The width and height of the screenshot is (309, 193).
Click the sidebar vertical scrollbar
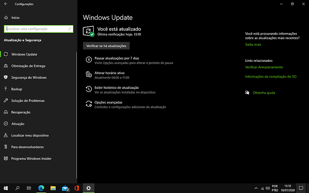pyautogui.click(x=76, y=116)
